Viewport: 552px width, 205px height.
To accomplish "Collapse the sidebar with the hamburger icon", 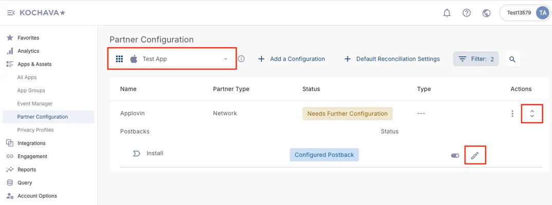I will [11, 13].
